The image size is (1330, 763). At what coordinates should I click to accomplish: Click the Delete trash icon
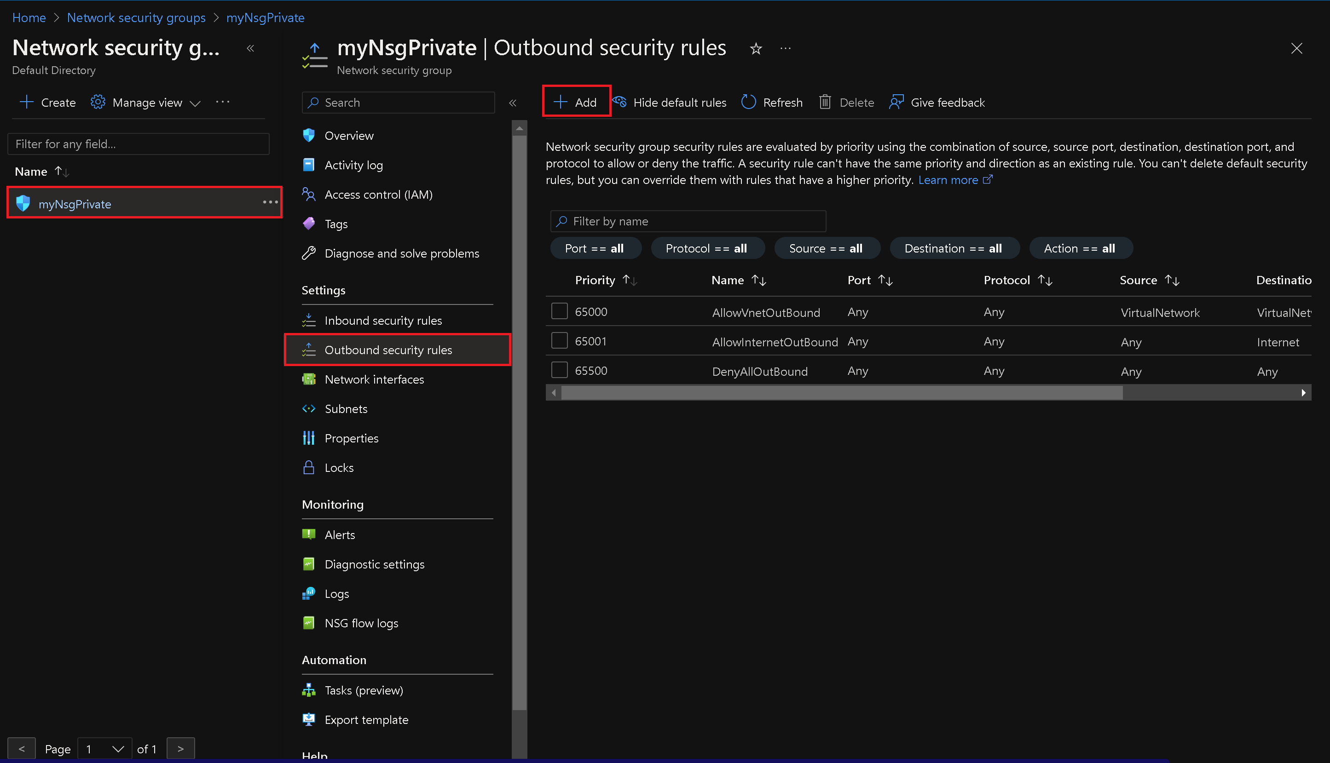tap(825, 102)
